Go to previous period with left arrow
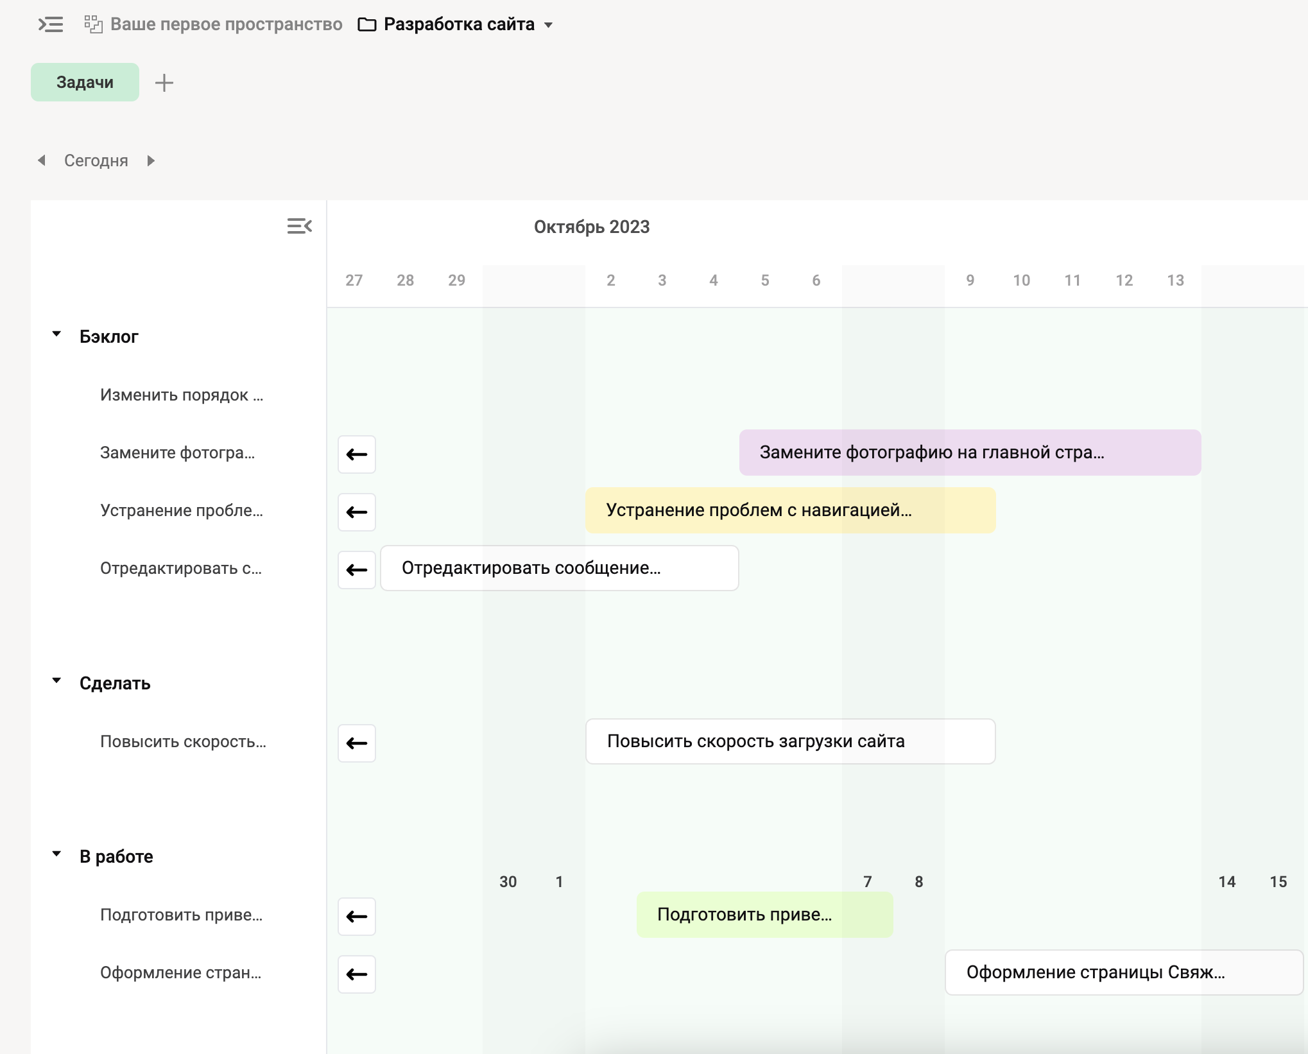The image size is (1308, 1054). [x=42, y=160]
